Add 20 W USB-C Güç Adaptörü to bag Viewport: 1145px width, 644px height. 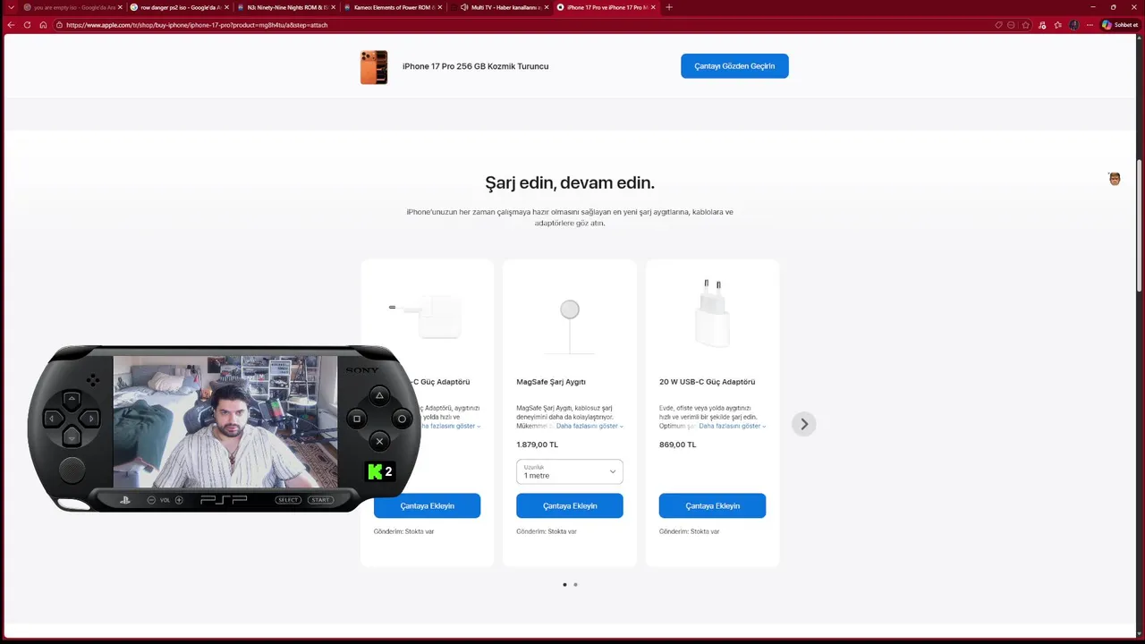[712, 505]
